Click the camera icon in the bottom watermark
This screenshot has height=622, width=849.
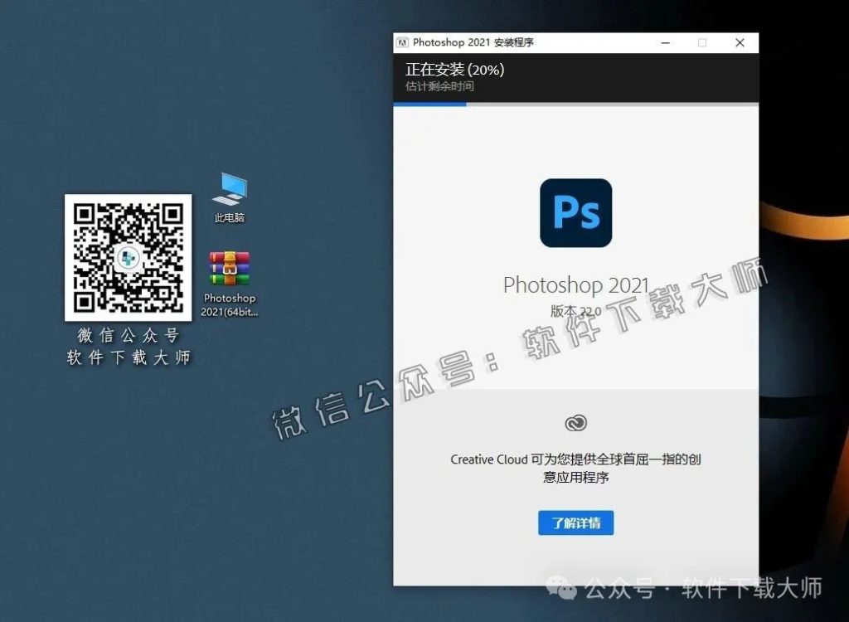click(563, 590)
